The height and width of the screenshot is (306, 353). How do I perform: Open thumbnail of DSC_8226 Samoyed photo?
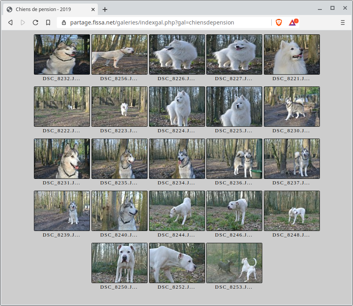click(177, 54)
